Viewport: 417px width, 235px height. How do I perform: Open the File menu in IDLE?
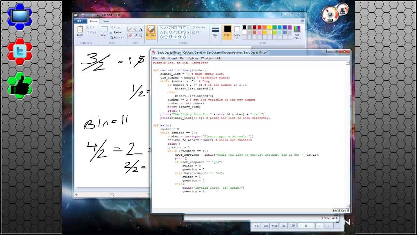tap(155, 58)
